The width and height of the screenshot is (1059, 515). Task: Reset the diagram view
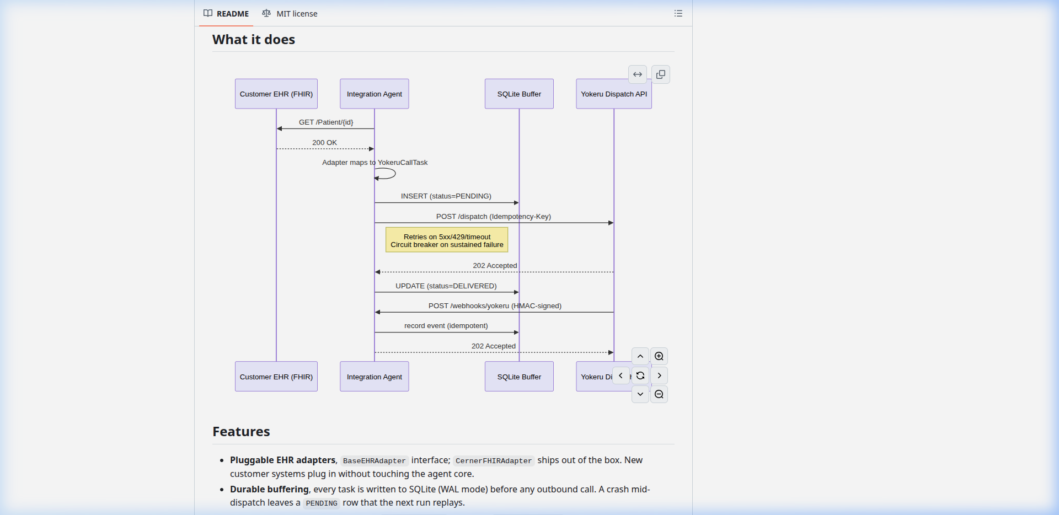[x=640, y=375]
